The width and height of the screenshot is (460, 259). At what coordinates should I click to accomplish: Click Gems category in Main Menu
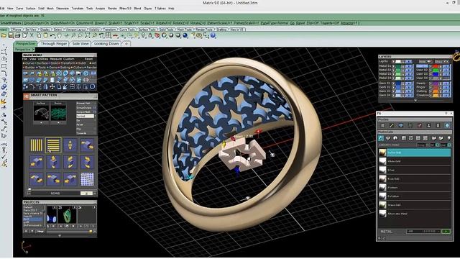pos(53,67)
